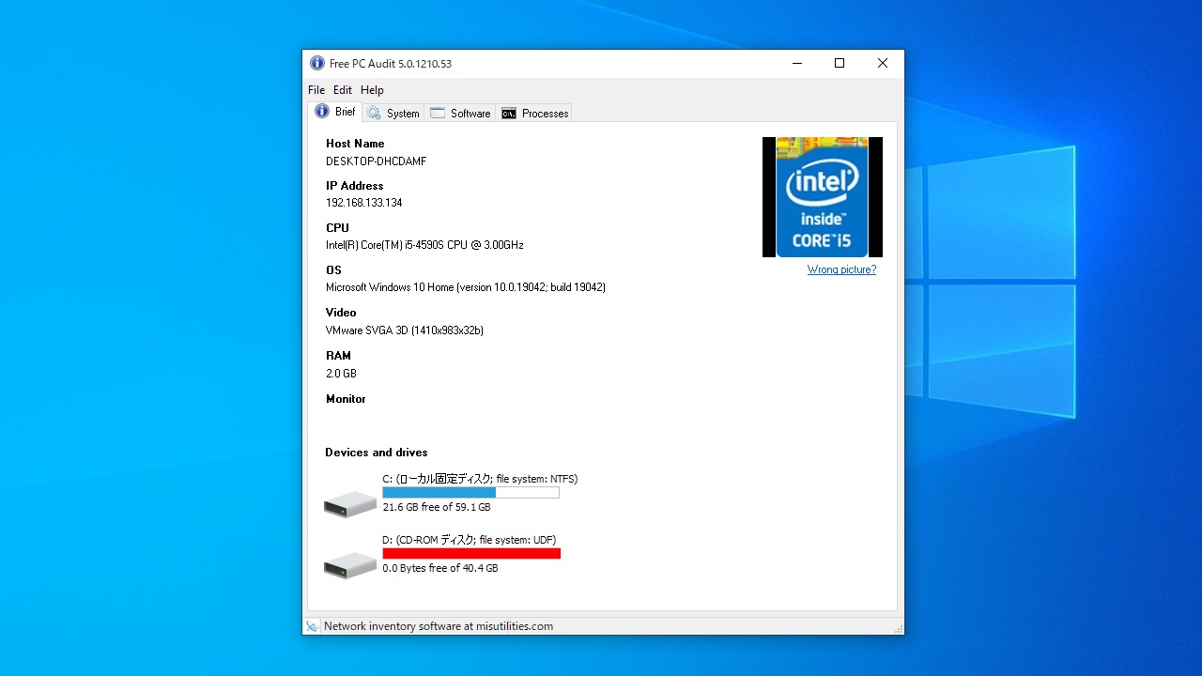Click the Wrong picture? link

point(841,269)
